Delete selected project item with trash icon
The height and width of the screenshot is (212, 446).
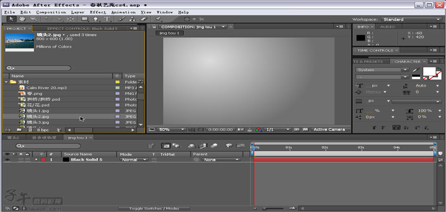(x=59, y=130)
